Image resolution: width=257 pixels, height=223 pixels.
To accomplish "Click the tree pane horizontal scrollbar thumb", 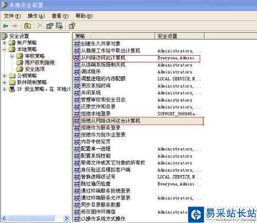I will [x=31, y=218].
